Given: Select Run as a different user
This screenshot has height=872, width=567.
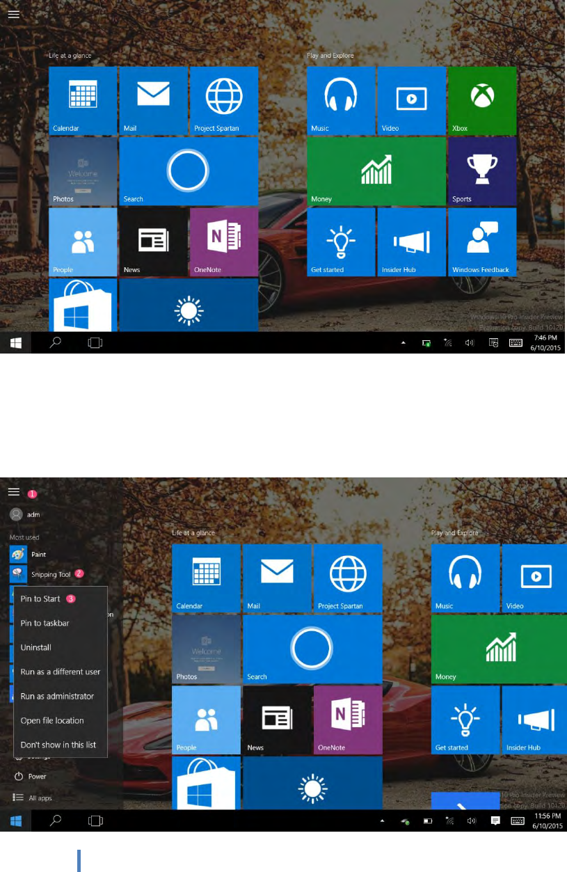Looking at the screenshot, I should click(61, 672).
